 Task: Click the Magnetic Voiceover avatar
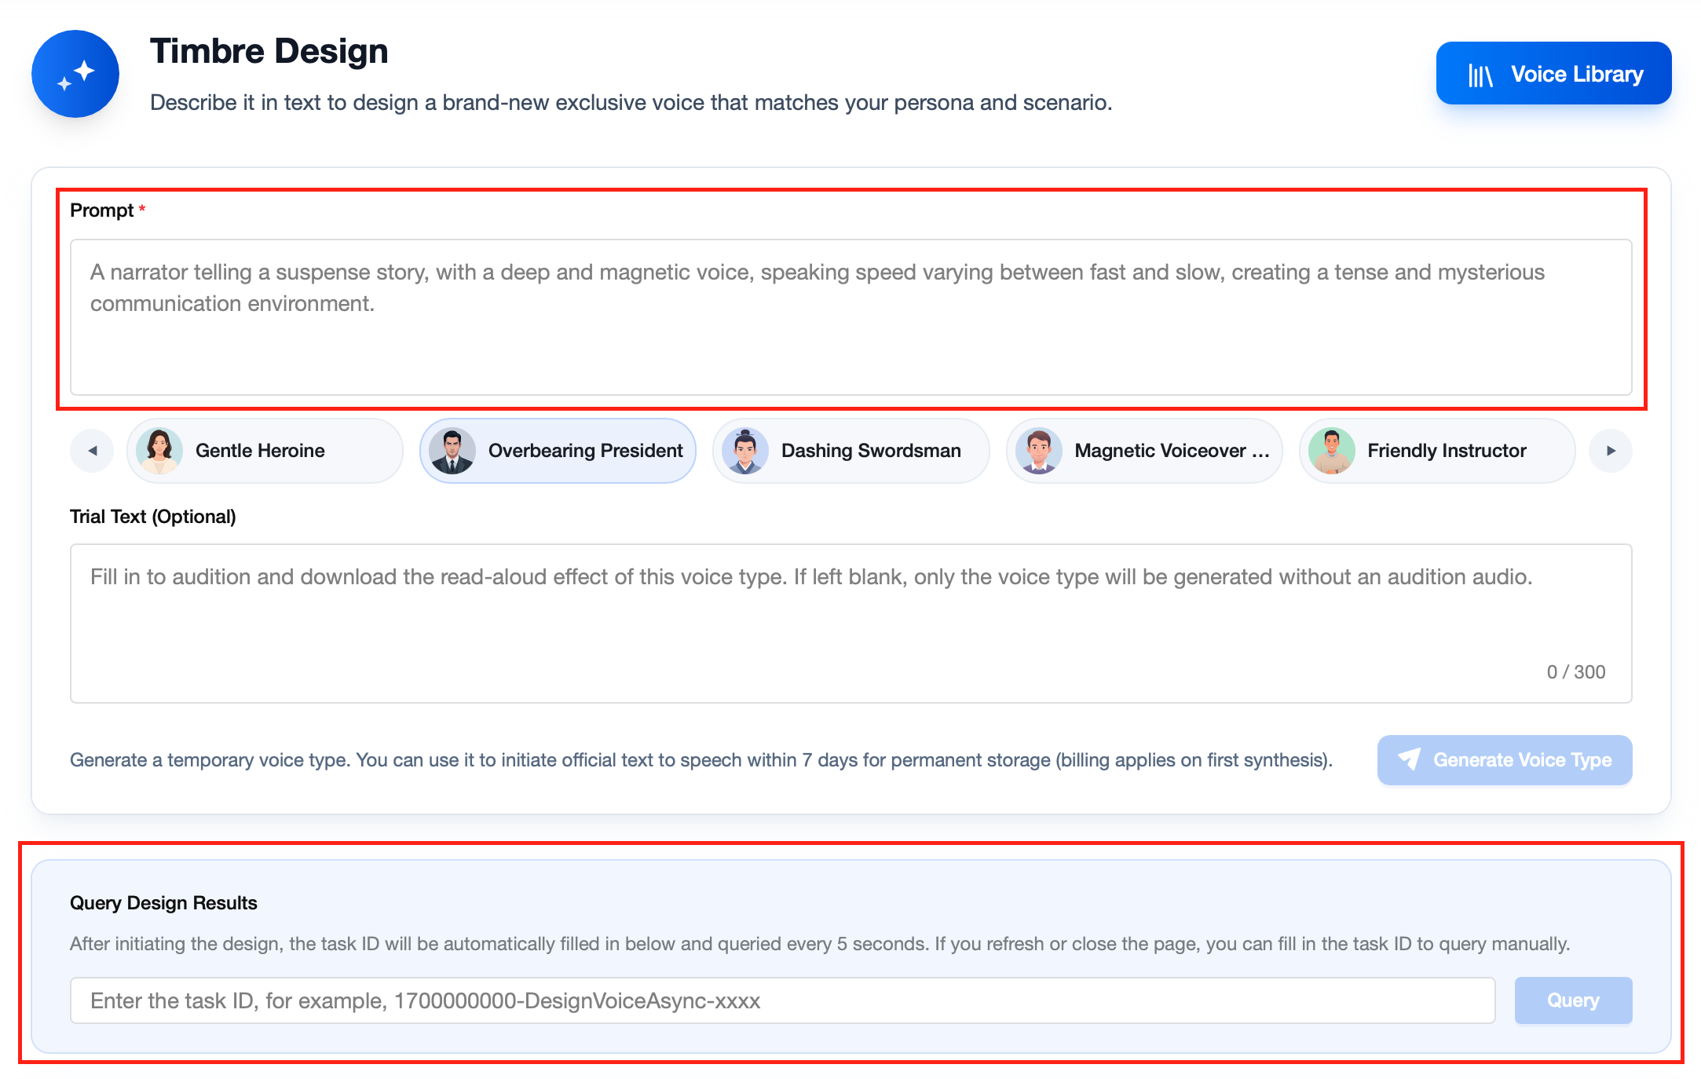pos(1039,451)
